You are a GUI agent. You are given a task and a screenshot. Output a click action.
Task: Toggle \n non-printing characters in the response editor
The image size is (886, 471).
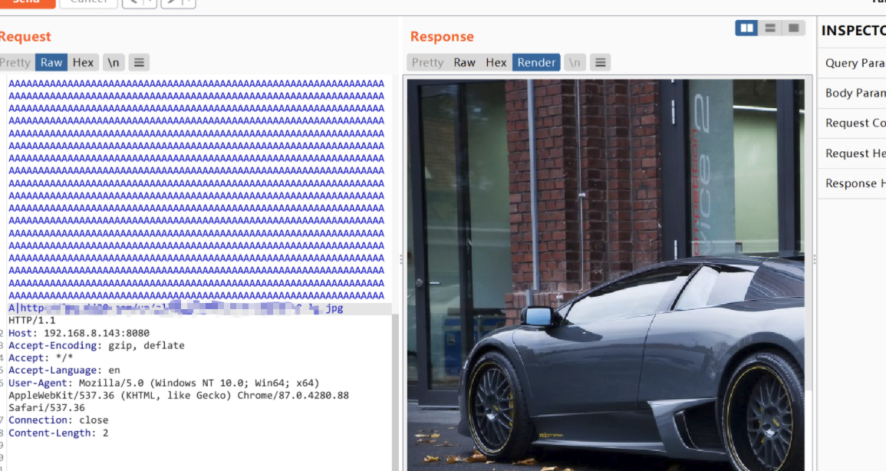pos(575,62)
